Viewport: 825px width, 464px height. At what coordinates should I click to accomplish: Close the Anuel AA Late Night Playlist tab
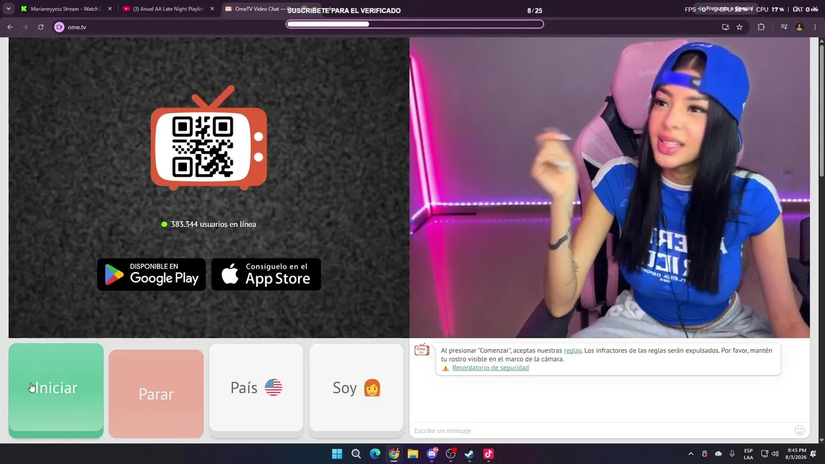click(x=211, y=9)
